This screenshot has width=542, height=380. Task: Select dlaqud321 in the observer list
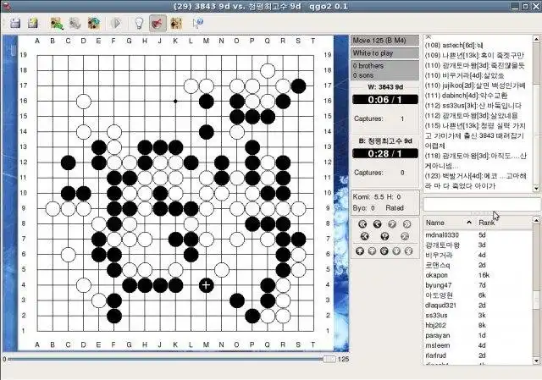[x=478, y=306]
